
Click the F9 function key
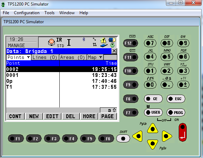pyautogui.click(x=130, y=85)
